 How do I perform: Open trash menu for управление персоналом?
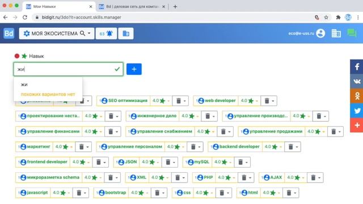pyautogui.click(x=195, y=147)
